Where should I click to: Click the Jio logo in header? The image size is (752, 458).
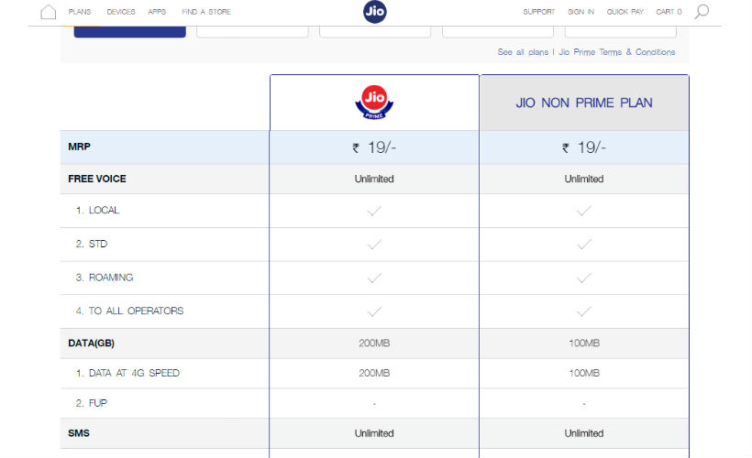point(374,12)
